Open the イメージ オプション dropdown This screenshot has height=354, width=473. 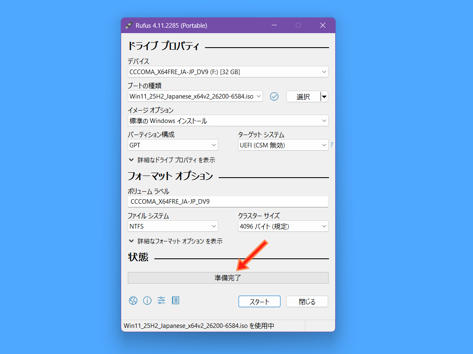click(228, 121)
